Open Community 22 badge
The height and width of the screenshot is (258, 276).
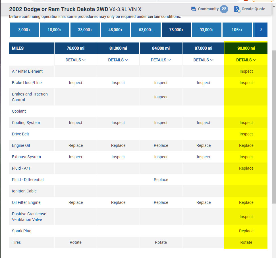(x=224, y=9)
